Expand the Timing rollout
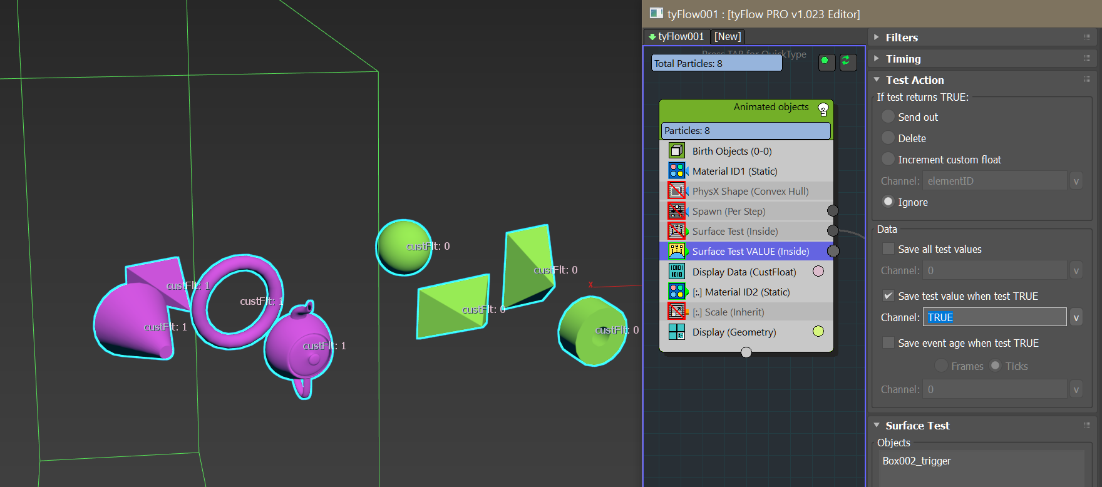The width and height of the screenshot is (1102, 487). (903, 59)
